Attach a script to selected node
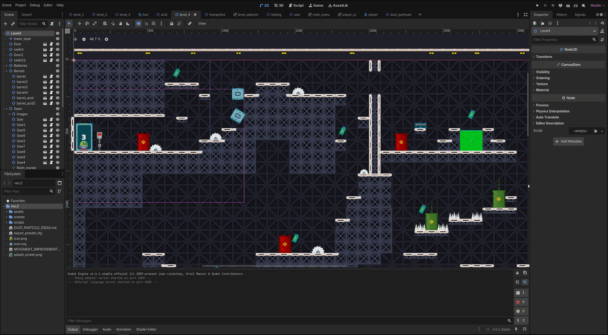Image resolution: width=608 pixels, height=335 pixels. point(52,24)
